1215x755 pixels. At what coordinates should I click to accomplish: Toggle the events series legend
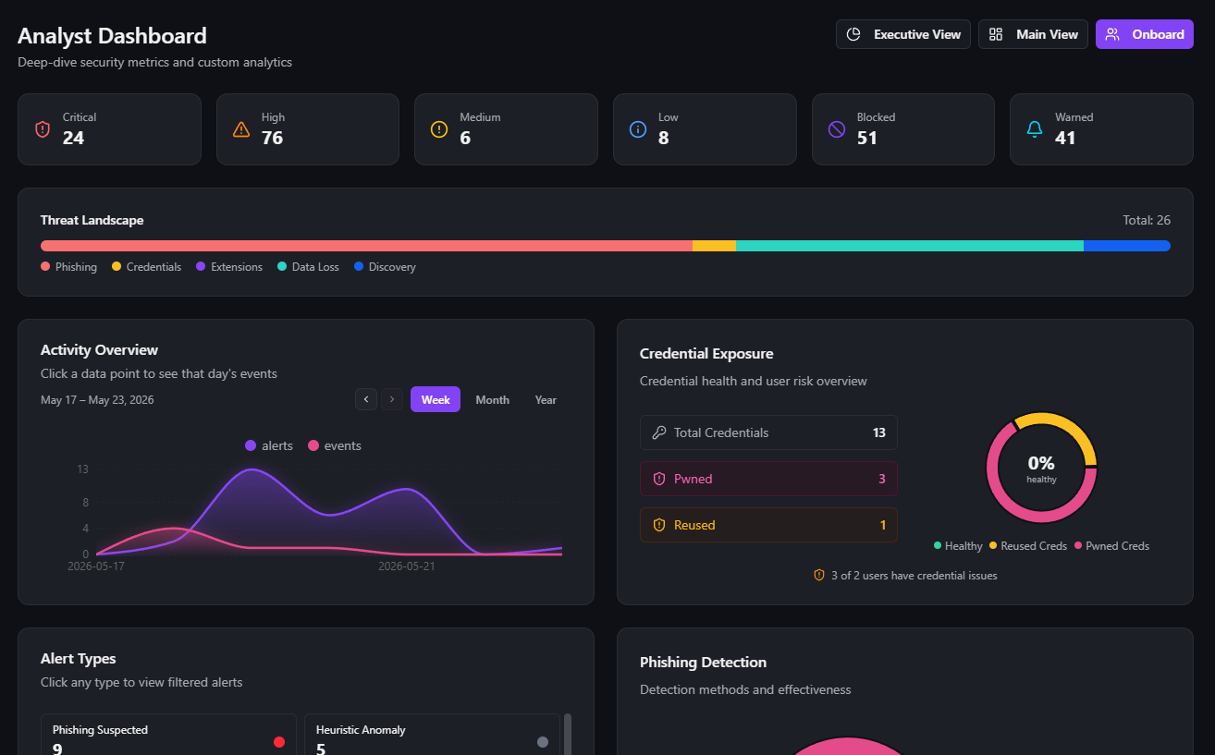point(335,445)
